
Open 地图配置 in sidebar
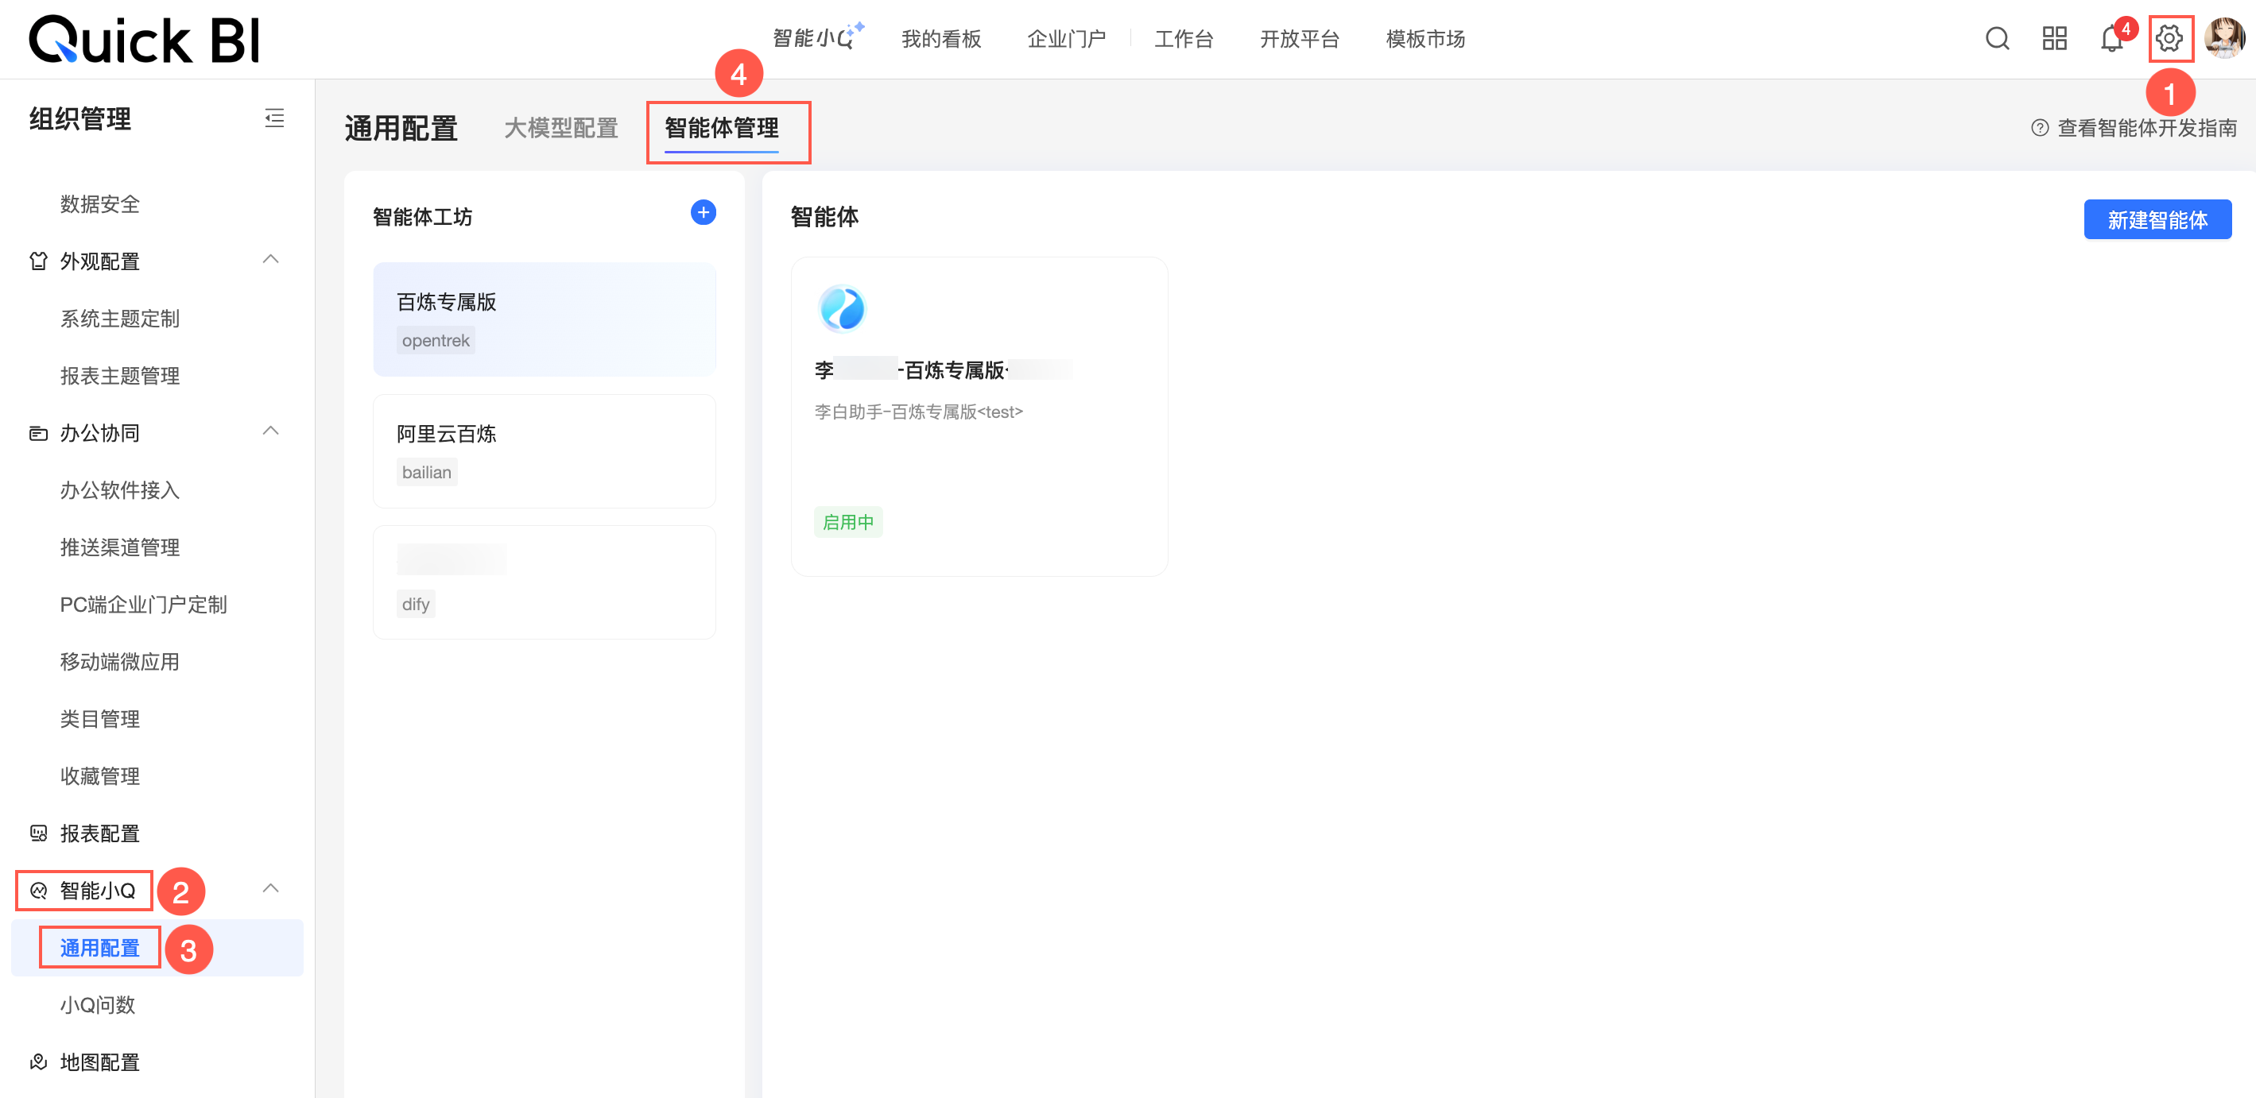(x=100, y=1062)
